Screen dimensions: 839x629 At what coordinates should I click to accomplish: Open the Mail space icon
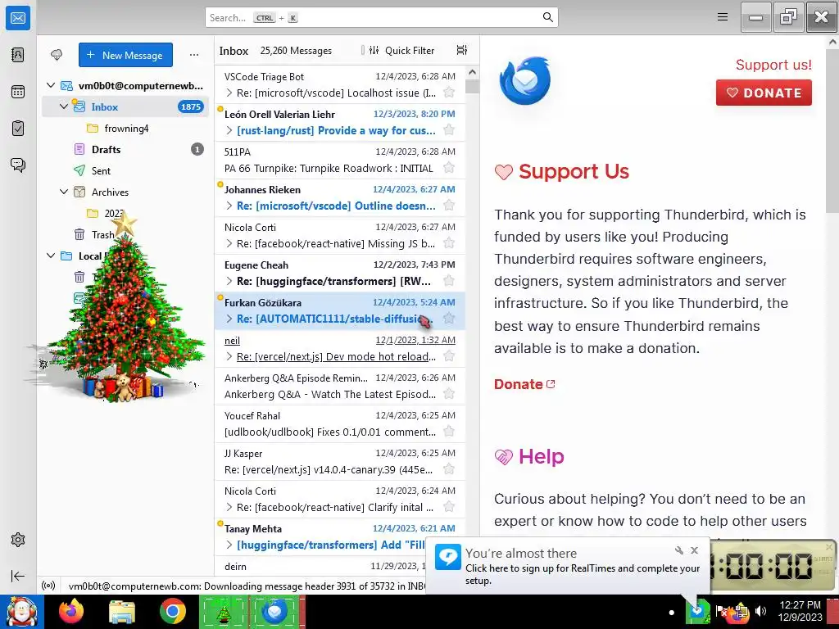click(18, 18)
